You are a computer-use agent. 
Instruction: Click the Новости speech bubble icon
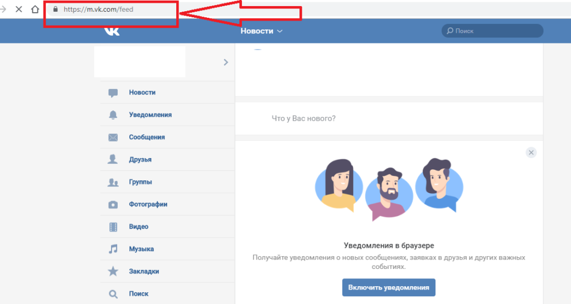[x=113, y=93]
